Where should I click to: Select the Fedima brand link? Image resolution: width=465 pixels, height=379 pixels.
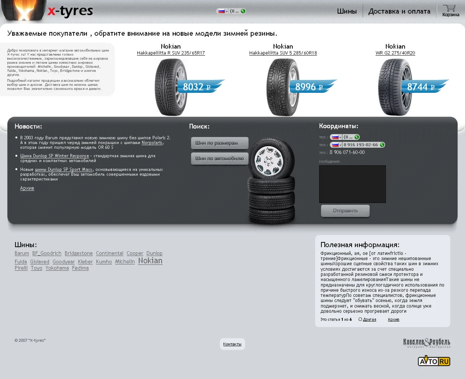pyautogui.click(x=80, y=268)
